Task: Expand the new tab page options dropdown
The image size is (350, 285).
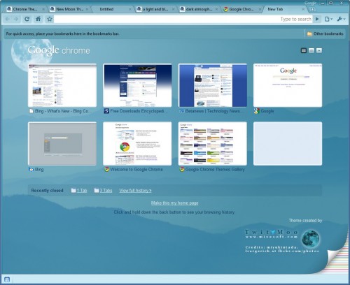Action: pyautogui.click(x=319, y=50)
